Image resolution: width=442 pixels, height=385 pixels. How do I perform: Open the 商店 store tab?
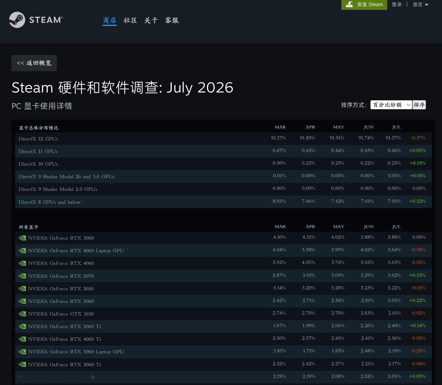click(x=109, y=20)
